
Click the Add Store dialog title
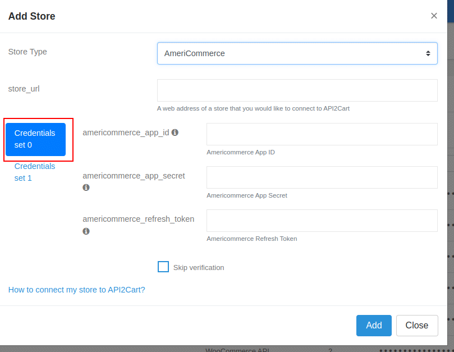(31, 16)
